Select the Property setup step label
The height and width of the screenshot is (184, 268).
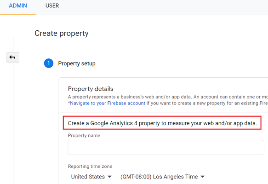(77, 63)
